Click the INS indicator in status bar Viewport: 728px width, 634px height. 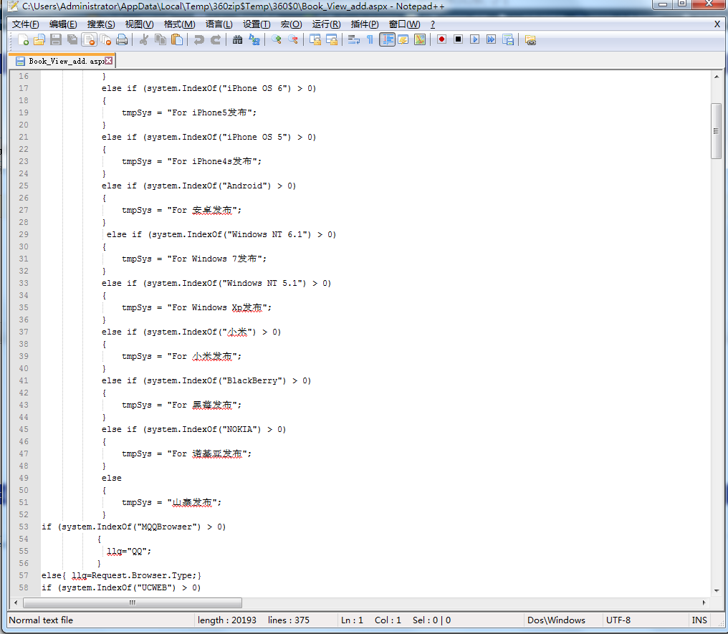(x=699, y=620)
